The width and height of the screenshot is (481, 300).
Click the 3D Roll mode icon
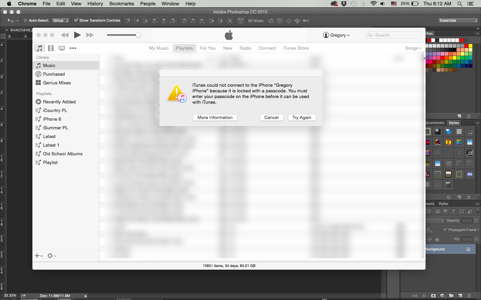(x=280, y=21)
